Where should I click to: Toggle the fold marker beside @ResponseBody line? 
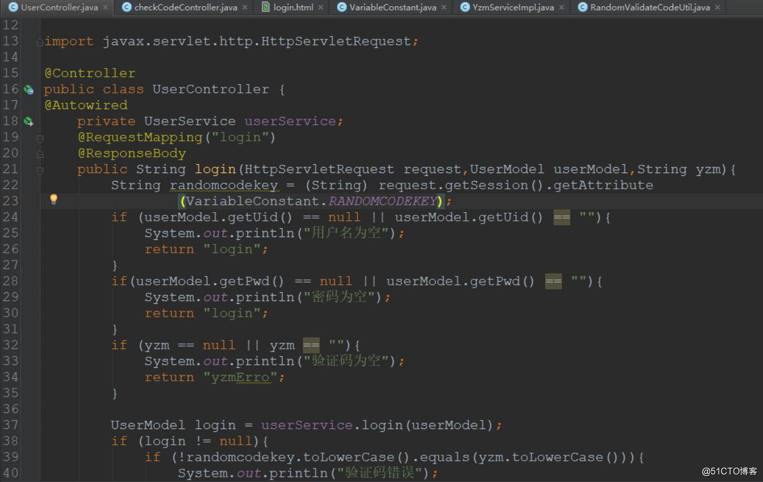tap(40, 154)
